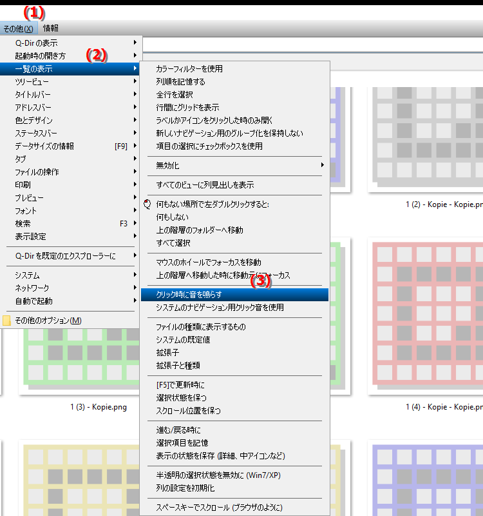Open the タブ submenu
Viewport: 483px width, 516px height.
tap(71, 159)
